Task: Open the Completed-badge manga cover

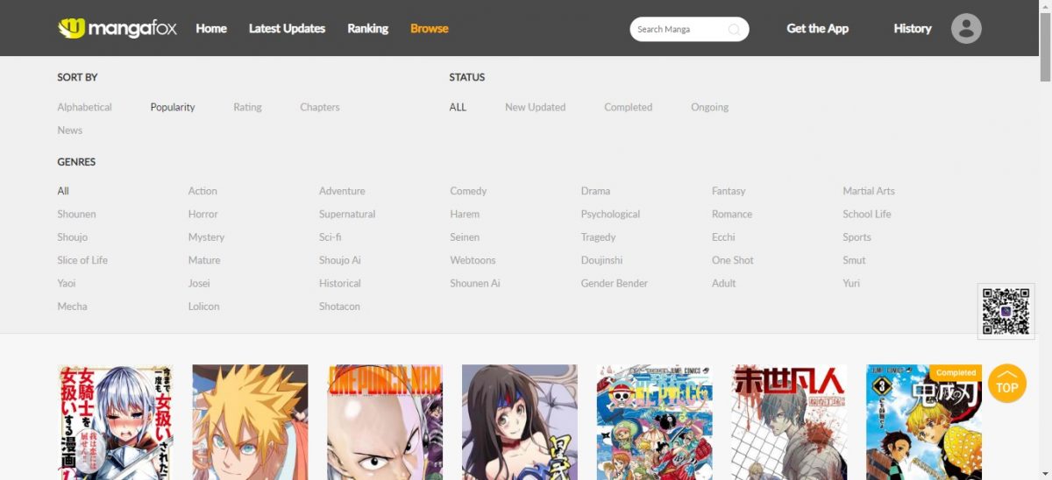Action: coord(923,421)
